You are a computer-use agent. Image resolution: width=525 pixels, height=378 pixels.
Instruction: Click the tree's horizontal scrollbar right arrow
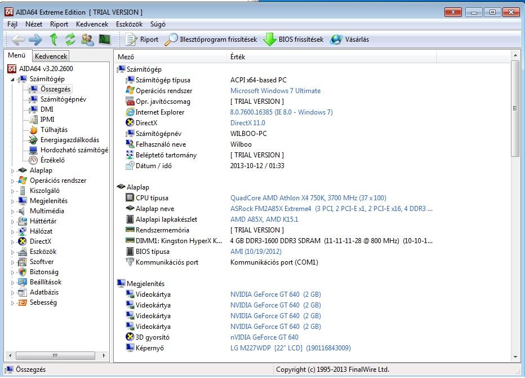(104, 355)
